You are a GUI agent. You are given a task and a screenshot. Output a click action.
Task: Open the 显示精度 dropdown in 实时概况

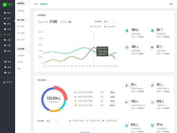click(109, 21)
